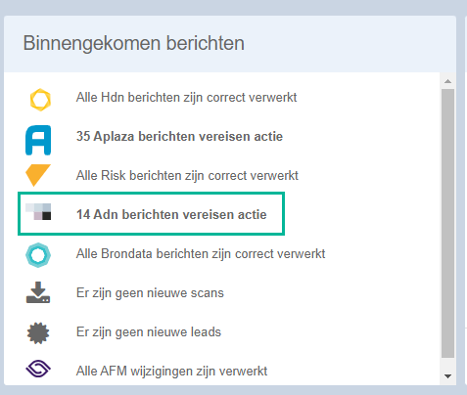Open Er zijn geen nieuwe scans
The image size is (467, 395).
[x=150, y=292]
